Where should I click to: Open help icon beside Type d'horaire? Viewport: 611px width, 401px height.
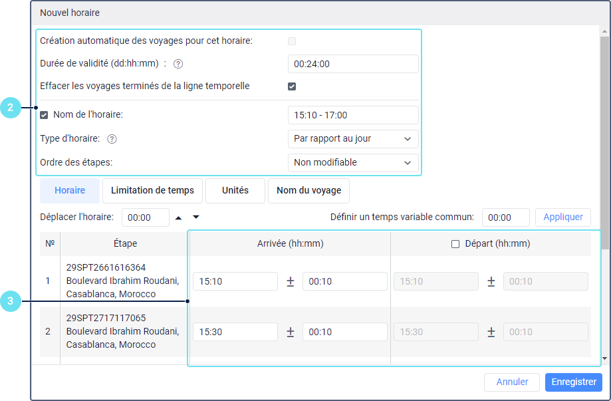click(112, 139)
